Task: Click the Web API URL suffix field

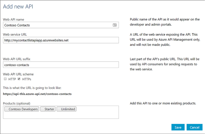Action: pos(61,65)
